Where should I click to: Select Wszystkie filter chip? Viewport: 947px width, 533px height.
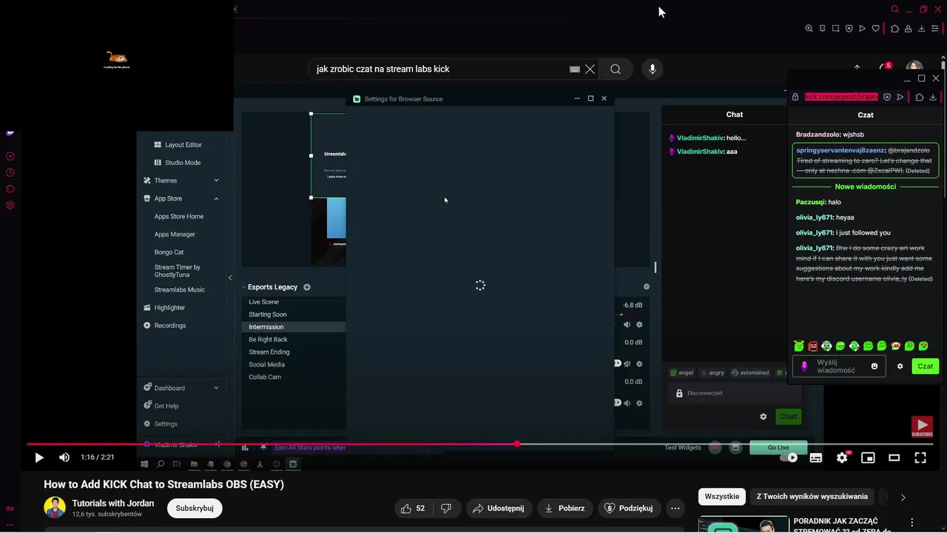(722, 496)
